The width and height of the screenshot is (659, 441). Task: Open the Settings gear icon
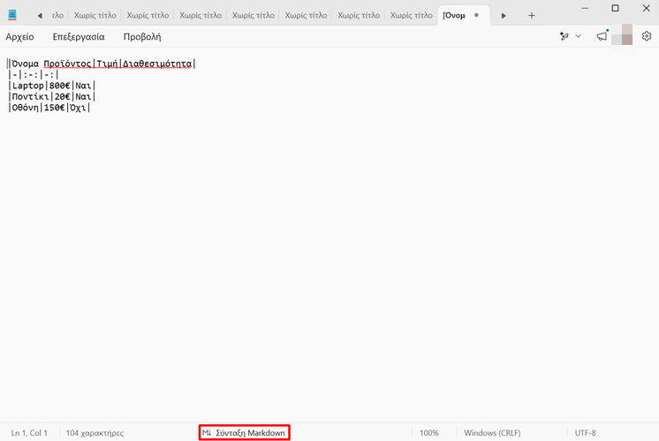coord(646,36)
